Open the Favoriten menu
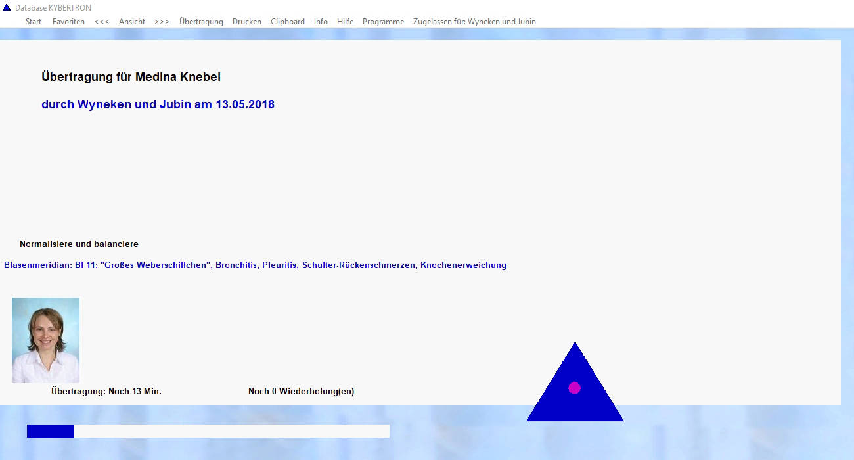854x460 pixels. [68, 22]
